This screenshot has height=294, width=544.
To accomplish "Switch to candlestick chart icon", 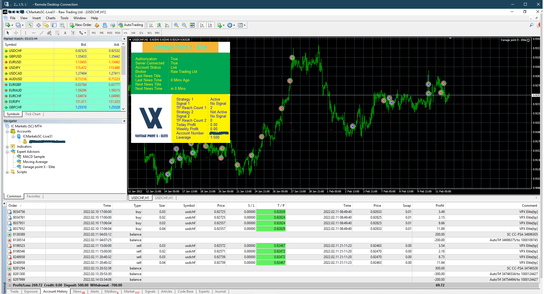I will 159,25.
